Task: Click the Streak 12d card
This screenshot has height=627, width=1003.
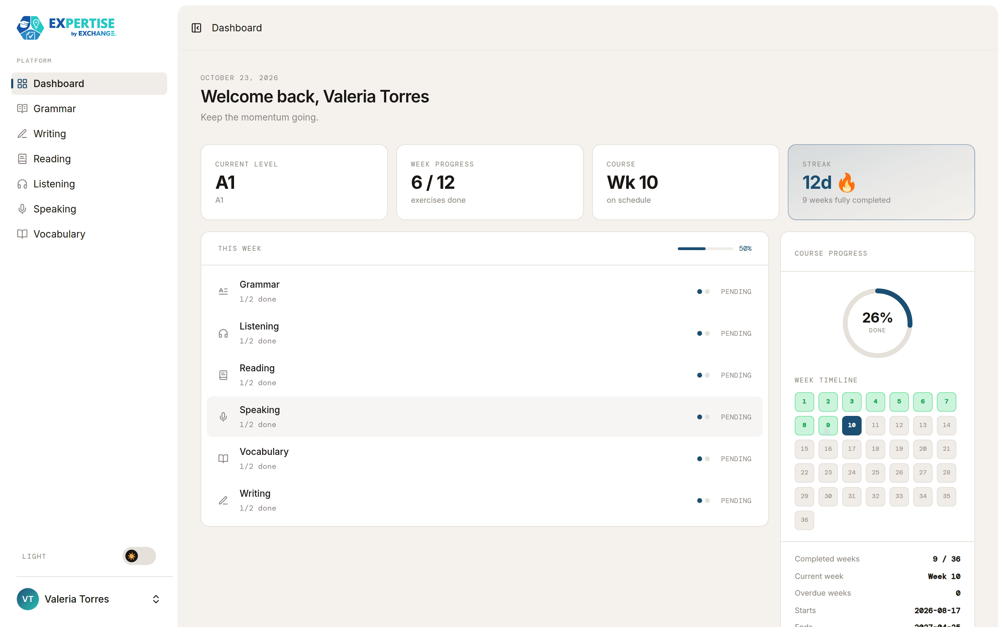Action: tap(881, 182)
